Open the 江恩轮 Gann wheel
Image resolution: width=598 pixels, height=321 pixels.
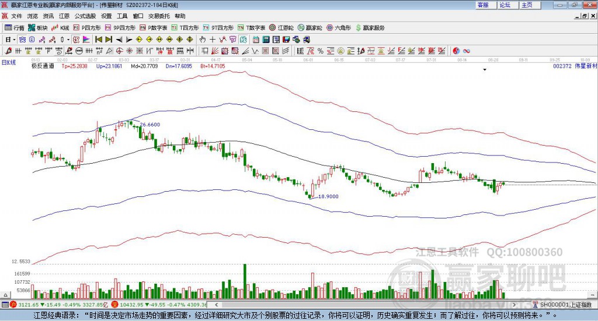(281, 28)
